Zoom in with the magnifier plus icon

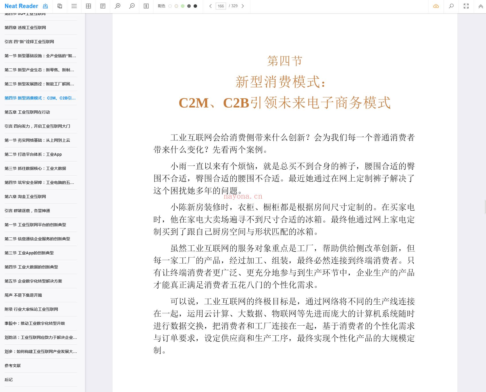pyautogui.click(x=117, y=6)
